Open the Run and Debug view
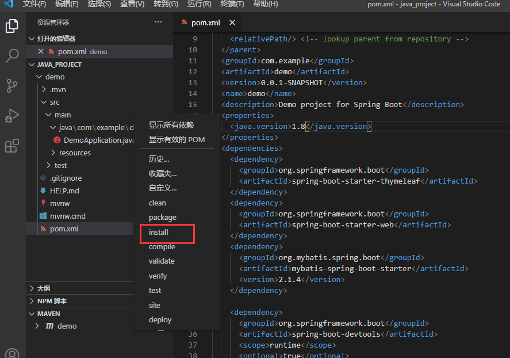Screen dimensions: 510x358 click(12, 116)
